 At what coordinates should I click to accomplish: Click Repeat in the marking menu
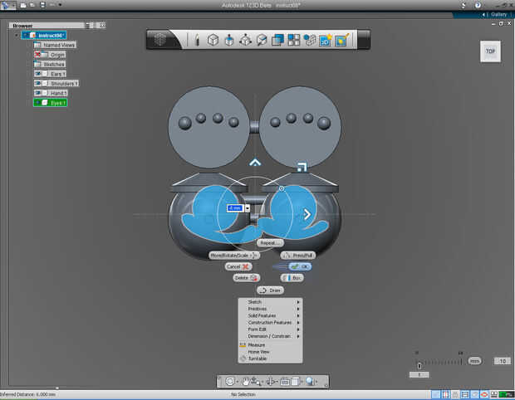tap(270, 243)
